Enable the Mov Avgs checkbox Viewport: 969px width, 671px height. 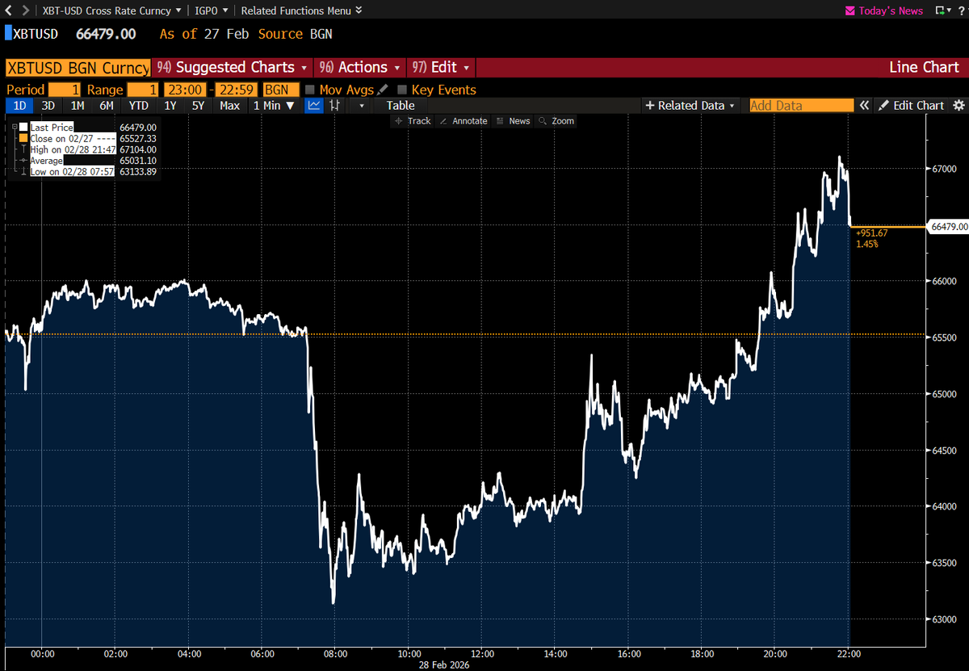point(310,90)
